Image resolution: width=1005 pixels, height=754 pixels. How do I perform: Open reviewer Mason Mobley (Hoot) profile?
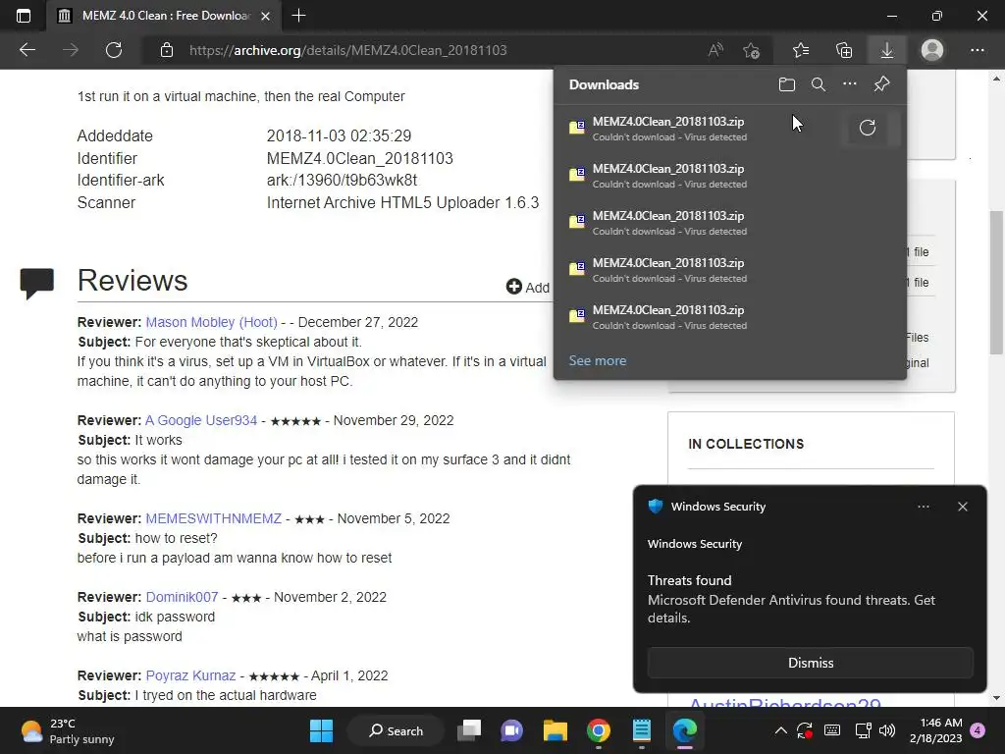(x=212, y=322)
